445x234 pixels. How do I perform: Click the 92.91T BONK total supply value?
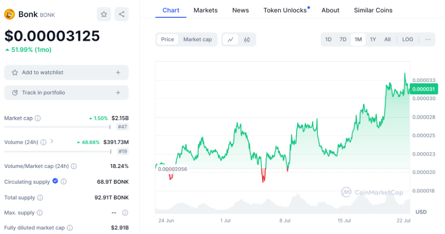click(112, 198)
